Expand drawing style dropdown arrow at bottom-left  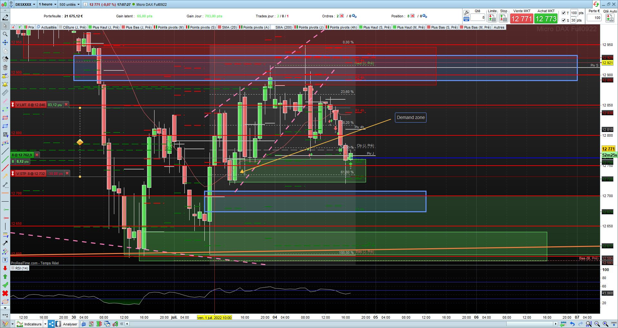tap(12, 324)
